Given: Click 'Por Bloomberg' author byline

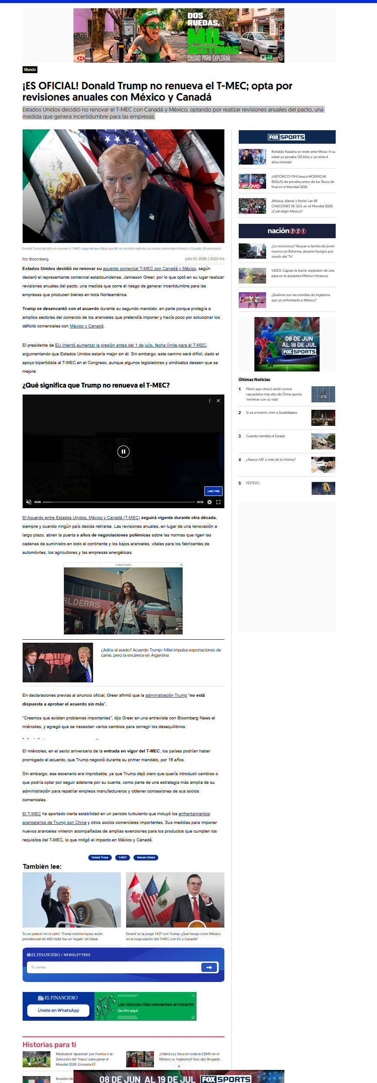Looking at the screenshot, I should click(36, 259).
